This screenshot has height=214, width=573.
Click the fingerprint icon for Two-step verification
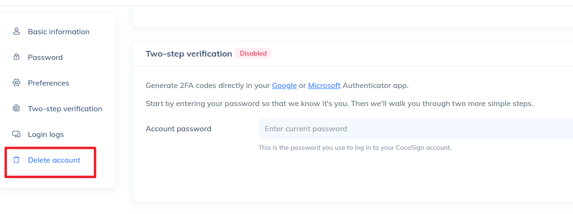(16, 108)
